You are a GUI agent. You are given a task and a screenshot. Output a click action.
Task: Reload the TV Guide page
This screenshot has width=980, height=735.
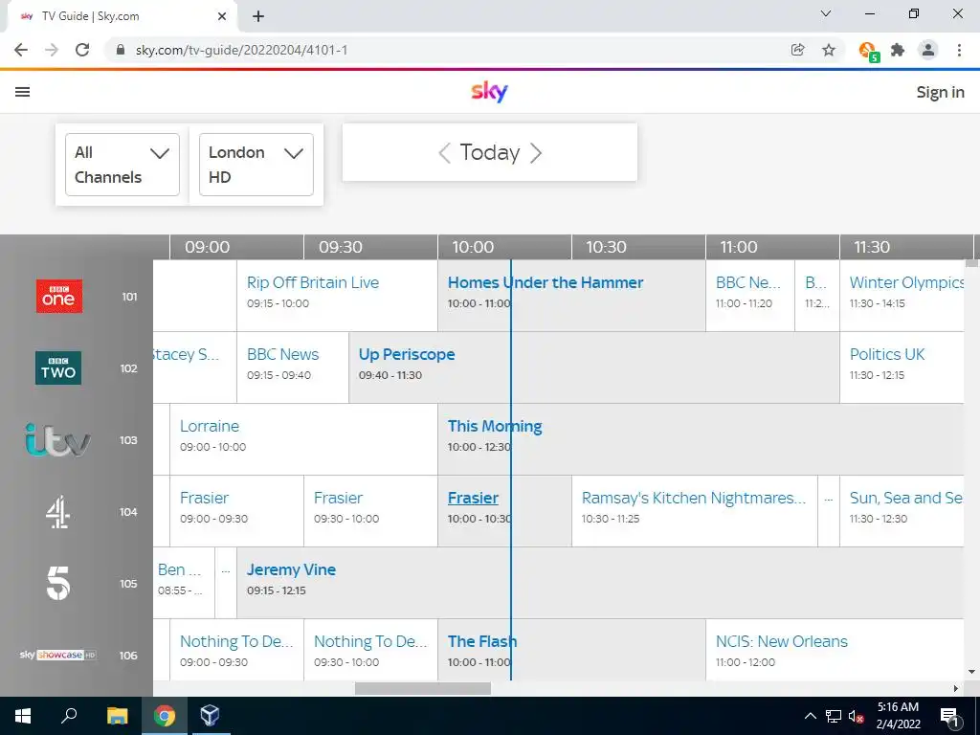tap(82, 50)
